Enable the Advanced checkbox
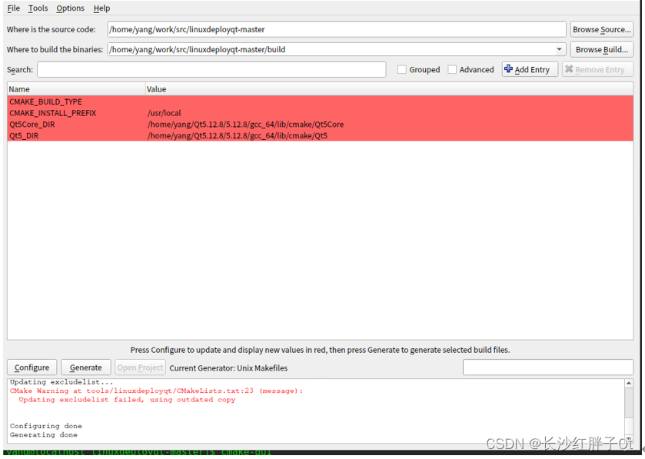 (452, 69)
